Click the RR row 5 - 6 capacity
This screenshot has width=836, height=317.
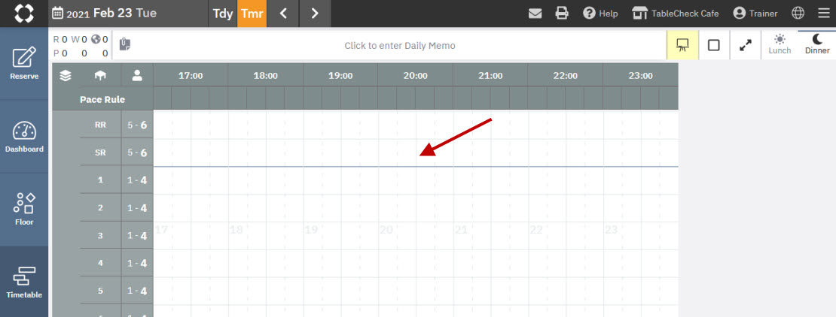137,125
